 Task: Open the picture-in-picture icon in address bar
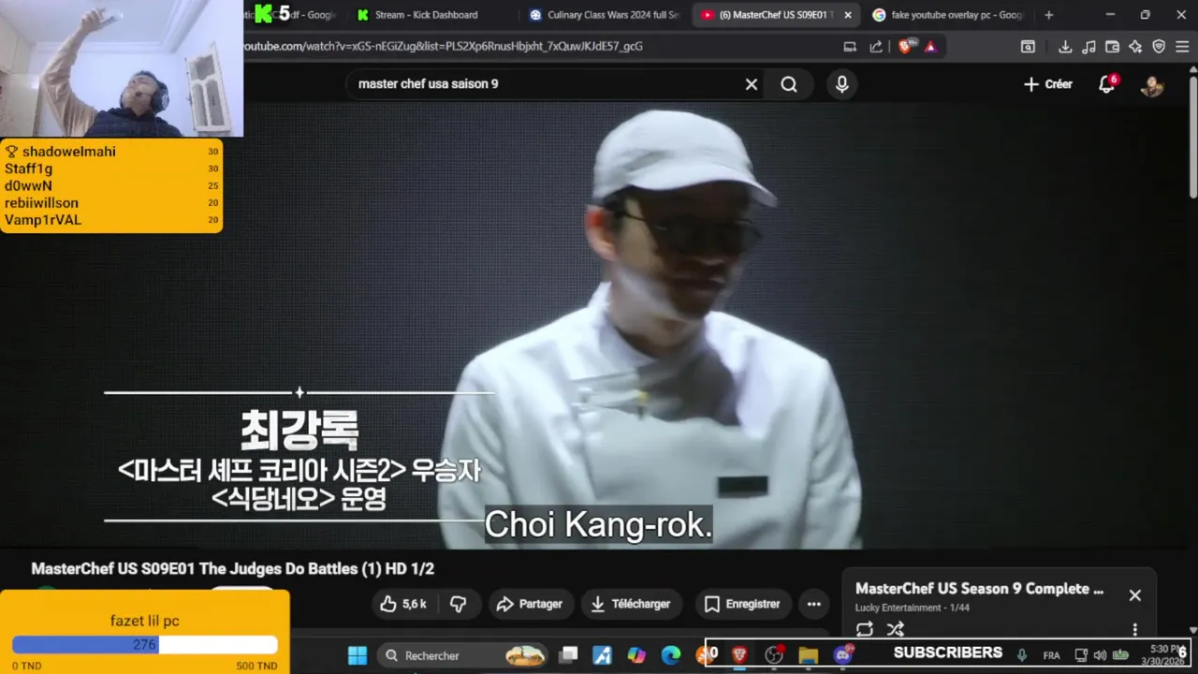click(850, 47)
